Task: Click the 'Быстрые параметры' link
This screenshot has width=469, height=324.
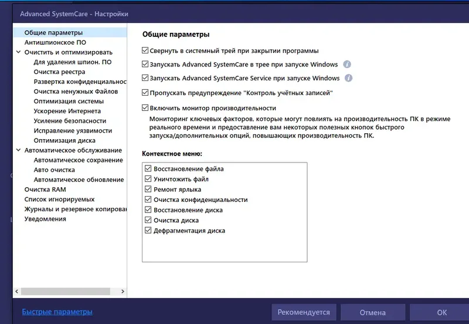Action: pos(57,312)
